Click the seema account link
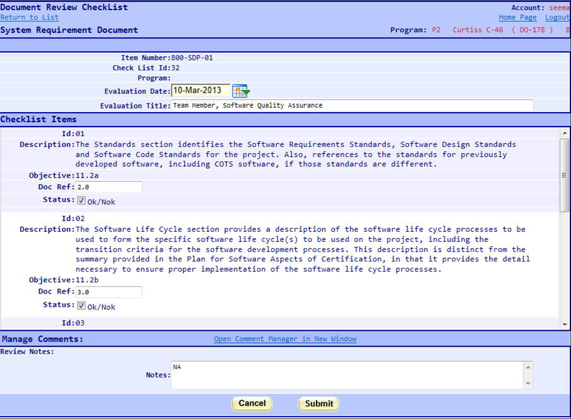 pyautogui.click(x=560, y=7)
